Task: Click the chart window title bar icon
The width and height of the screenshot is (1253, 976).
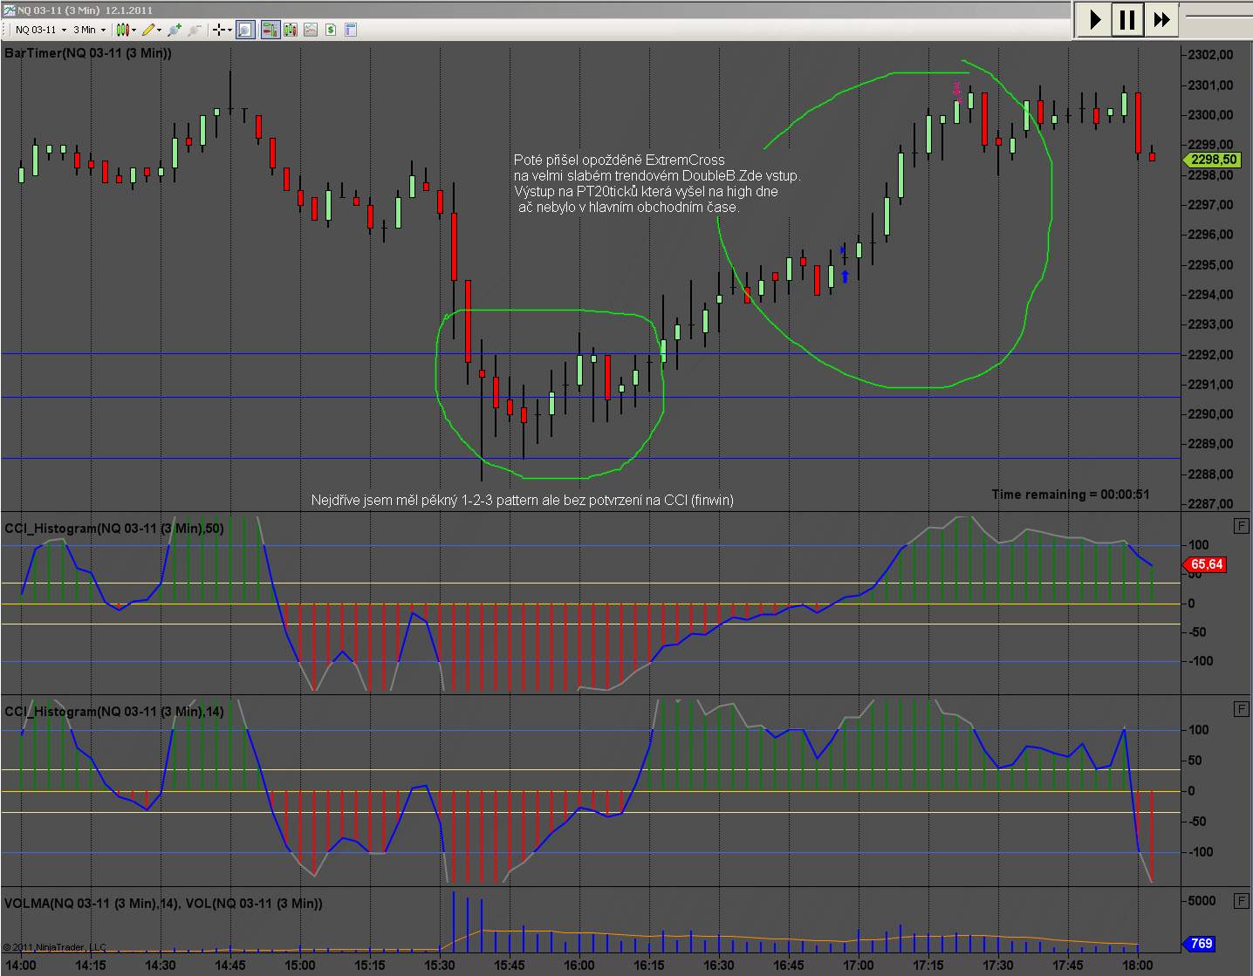Action: pyautogui.click(x=9, y=10)
